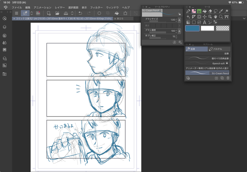247x172 pixels.
Task: Select the Balloon tool
Action: 210,22
